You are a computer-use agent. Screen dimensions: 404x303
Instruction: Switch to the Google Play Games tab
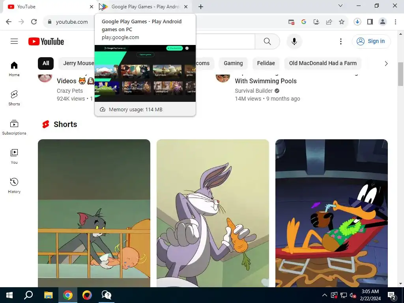point(145,7)
